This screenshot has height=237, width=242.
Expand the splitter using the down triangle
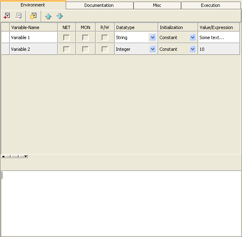26,156
